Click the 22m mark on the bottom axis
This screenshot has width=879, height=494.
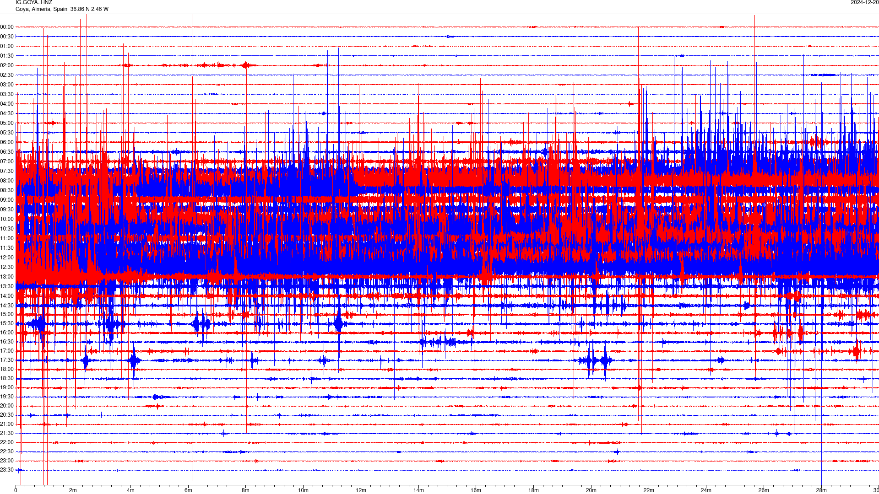click(x=649, y=490)
